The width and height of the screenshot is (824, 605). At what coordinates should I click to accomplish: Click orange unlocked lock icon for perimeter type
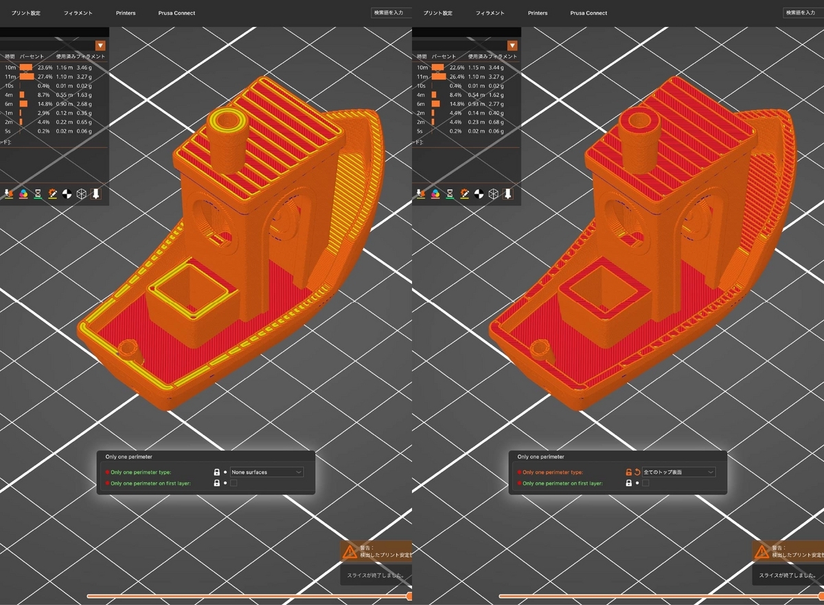click(628, 472)
